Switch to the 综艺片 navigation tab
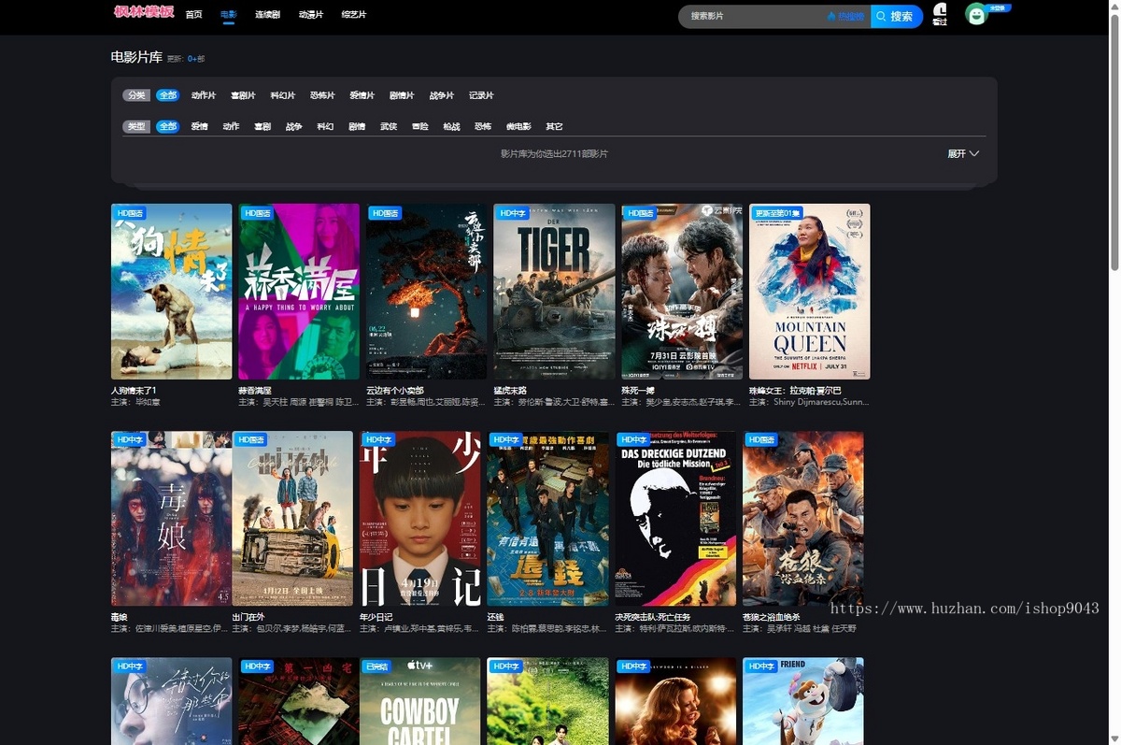 tap(354, 15)
